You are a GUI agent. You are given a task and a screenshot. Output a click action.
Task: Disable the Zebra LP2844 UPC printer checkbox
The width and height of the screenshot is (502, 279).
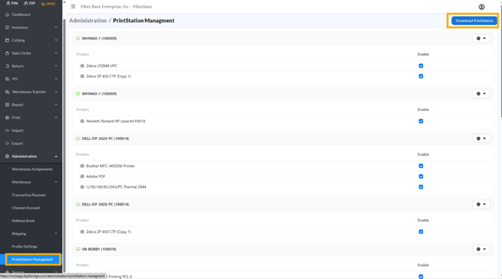pos(421,66)
